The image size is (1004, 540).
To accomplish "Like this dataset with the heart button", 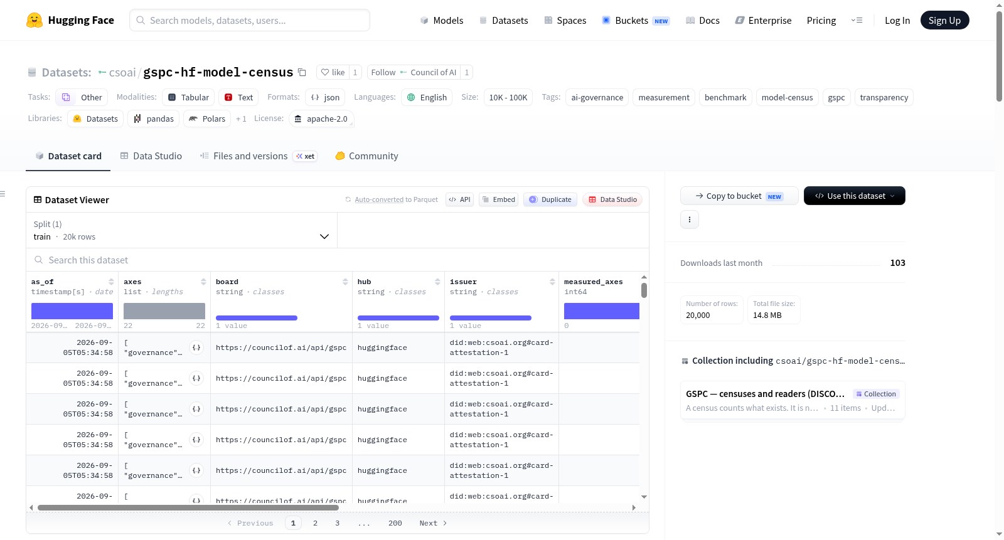I will (333, 72).
